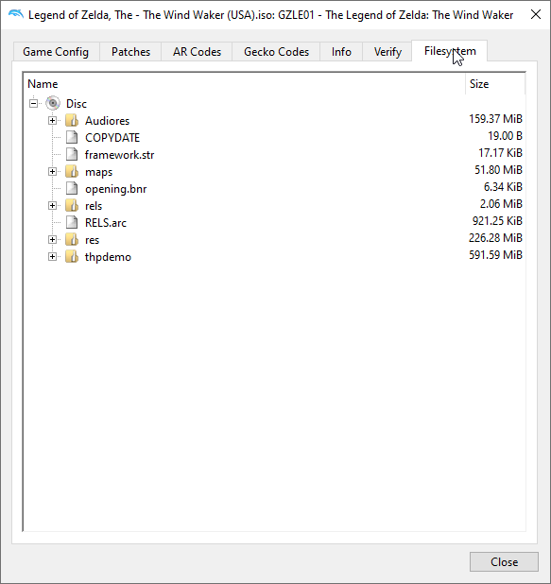Click the maps folder icon

[x=72, y=172]
